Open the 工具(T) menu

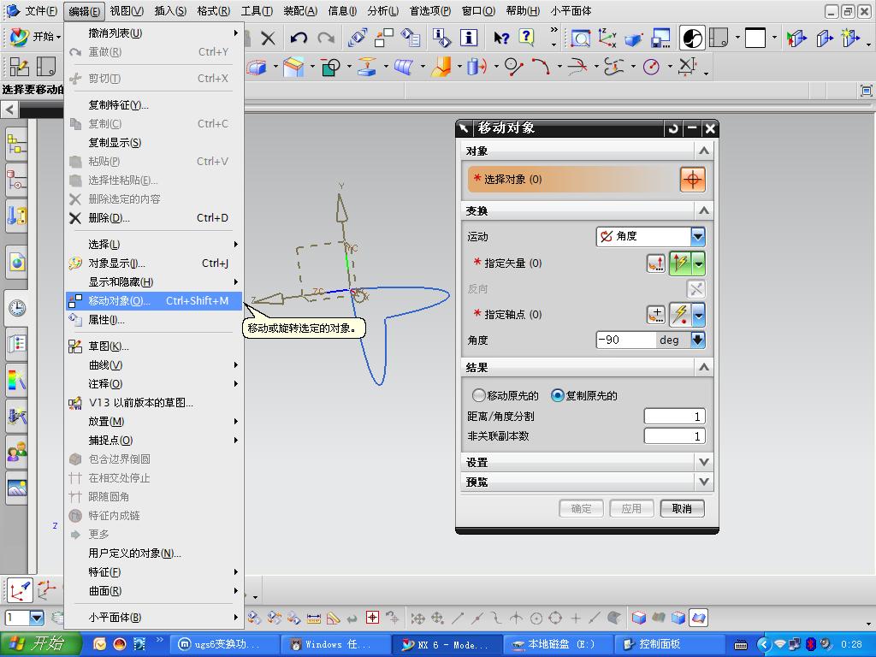point(257,10)
